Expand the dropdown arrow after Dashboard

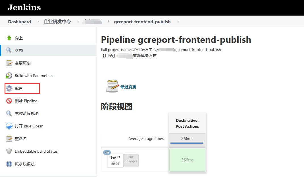(x=38, y=21)
